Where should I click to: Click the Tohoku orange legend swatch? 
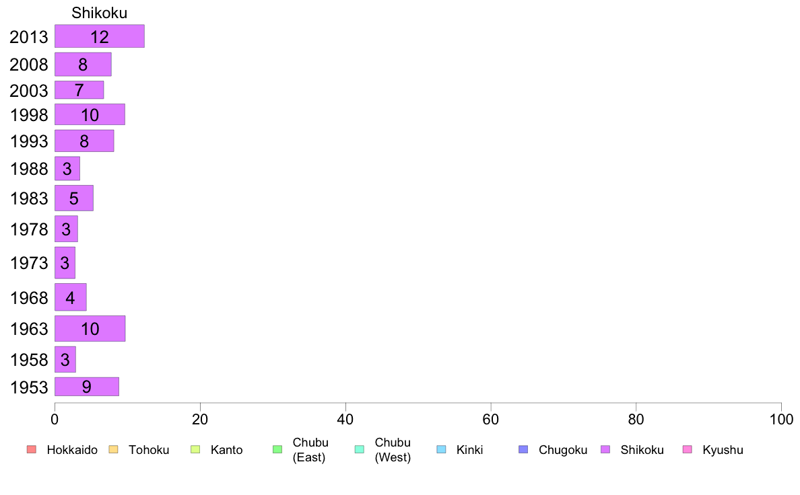113,449
